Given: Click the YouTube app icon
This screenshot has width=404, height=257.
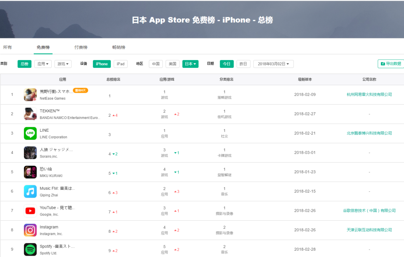Looking at the screenshot, I should tap(30, 211).
